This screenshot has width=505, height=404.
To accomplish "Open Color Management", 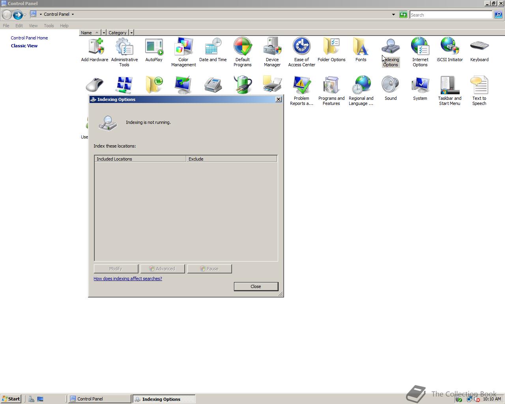I will (x=183, y=52).
